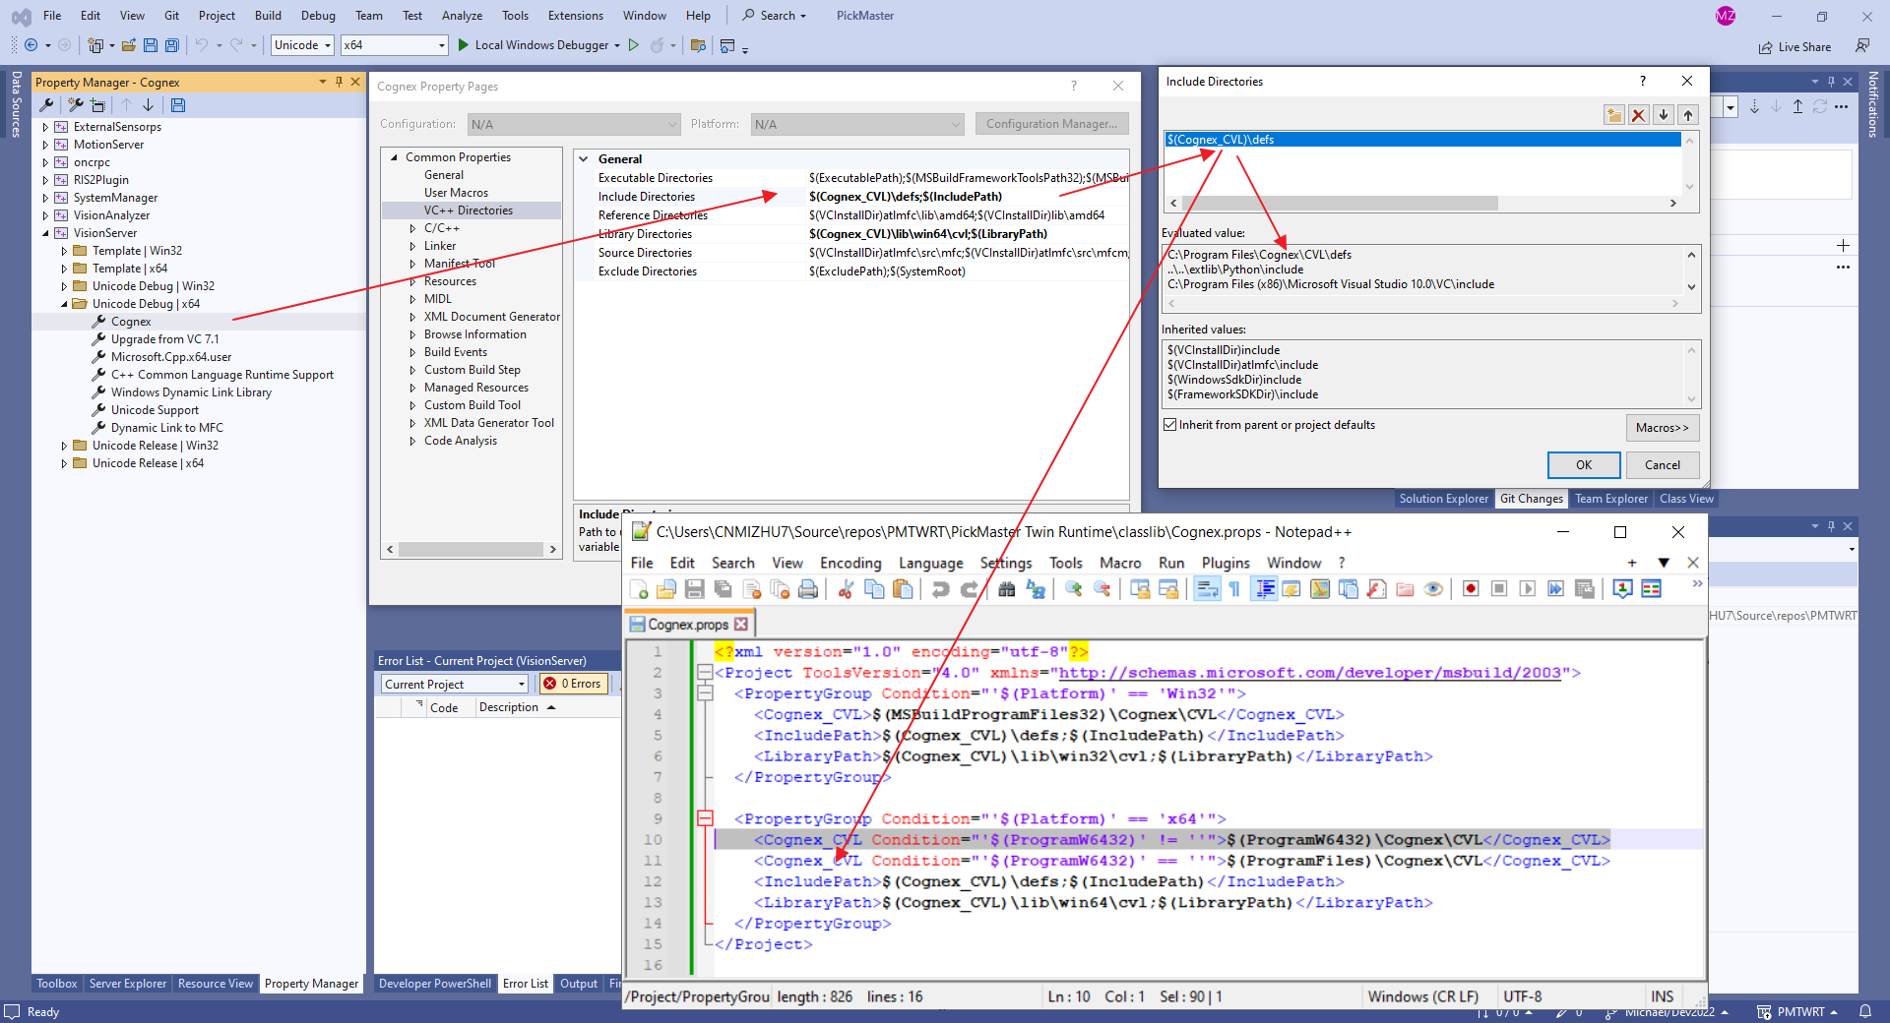
Task: Click Add New Project Property Sheet icon
Action: pyautogui.click(x=75, y=105)
